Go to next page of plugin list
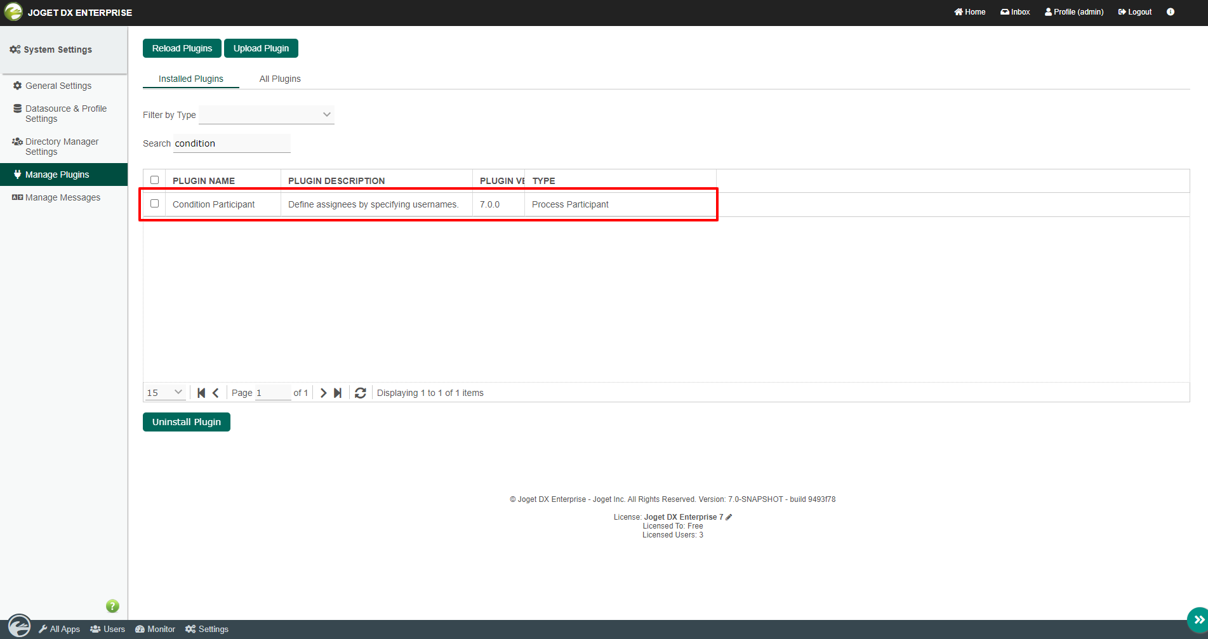 point(323,393)
